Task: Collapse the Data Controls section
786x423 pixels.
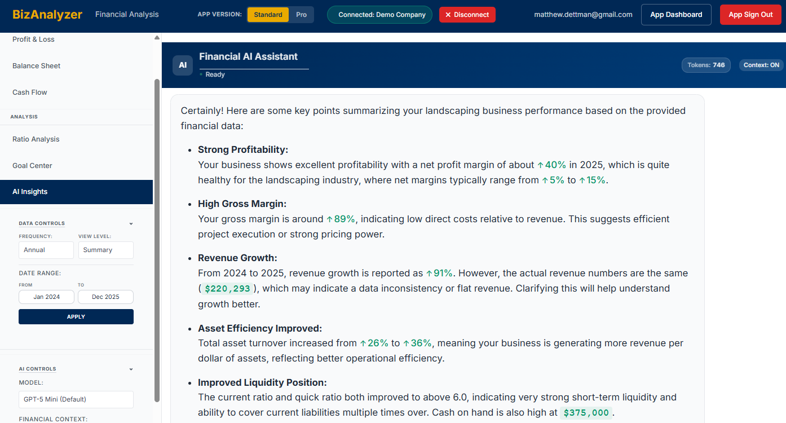Action: 131,223
